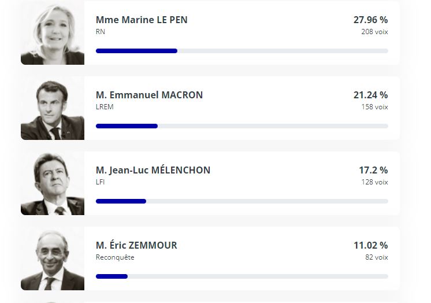Click the LFI party label

pyautogui.click(x=100, y=182)
